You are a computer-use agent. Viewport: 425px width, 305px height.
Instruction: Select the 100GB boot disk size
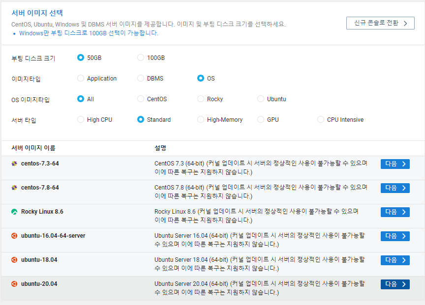140,57
